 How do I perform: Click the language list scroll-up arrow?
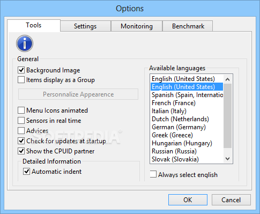coord(227,79)
